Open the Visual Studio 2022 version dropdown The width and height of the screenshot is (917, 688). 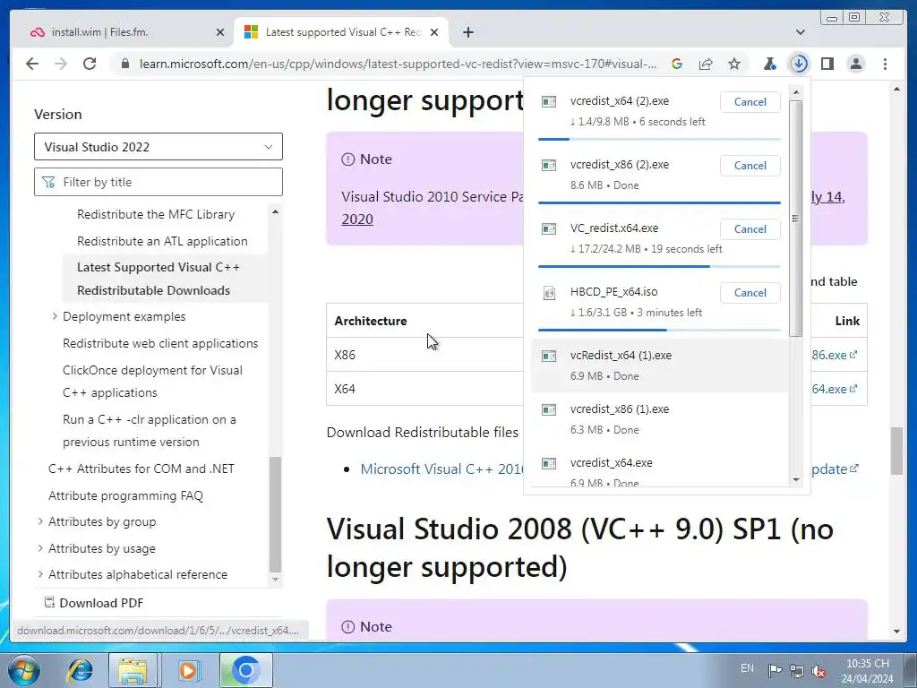click(159, 147)
